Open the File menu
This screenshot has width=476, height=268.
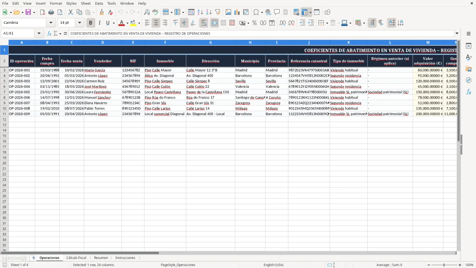coord(5,3)
